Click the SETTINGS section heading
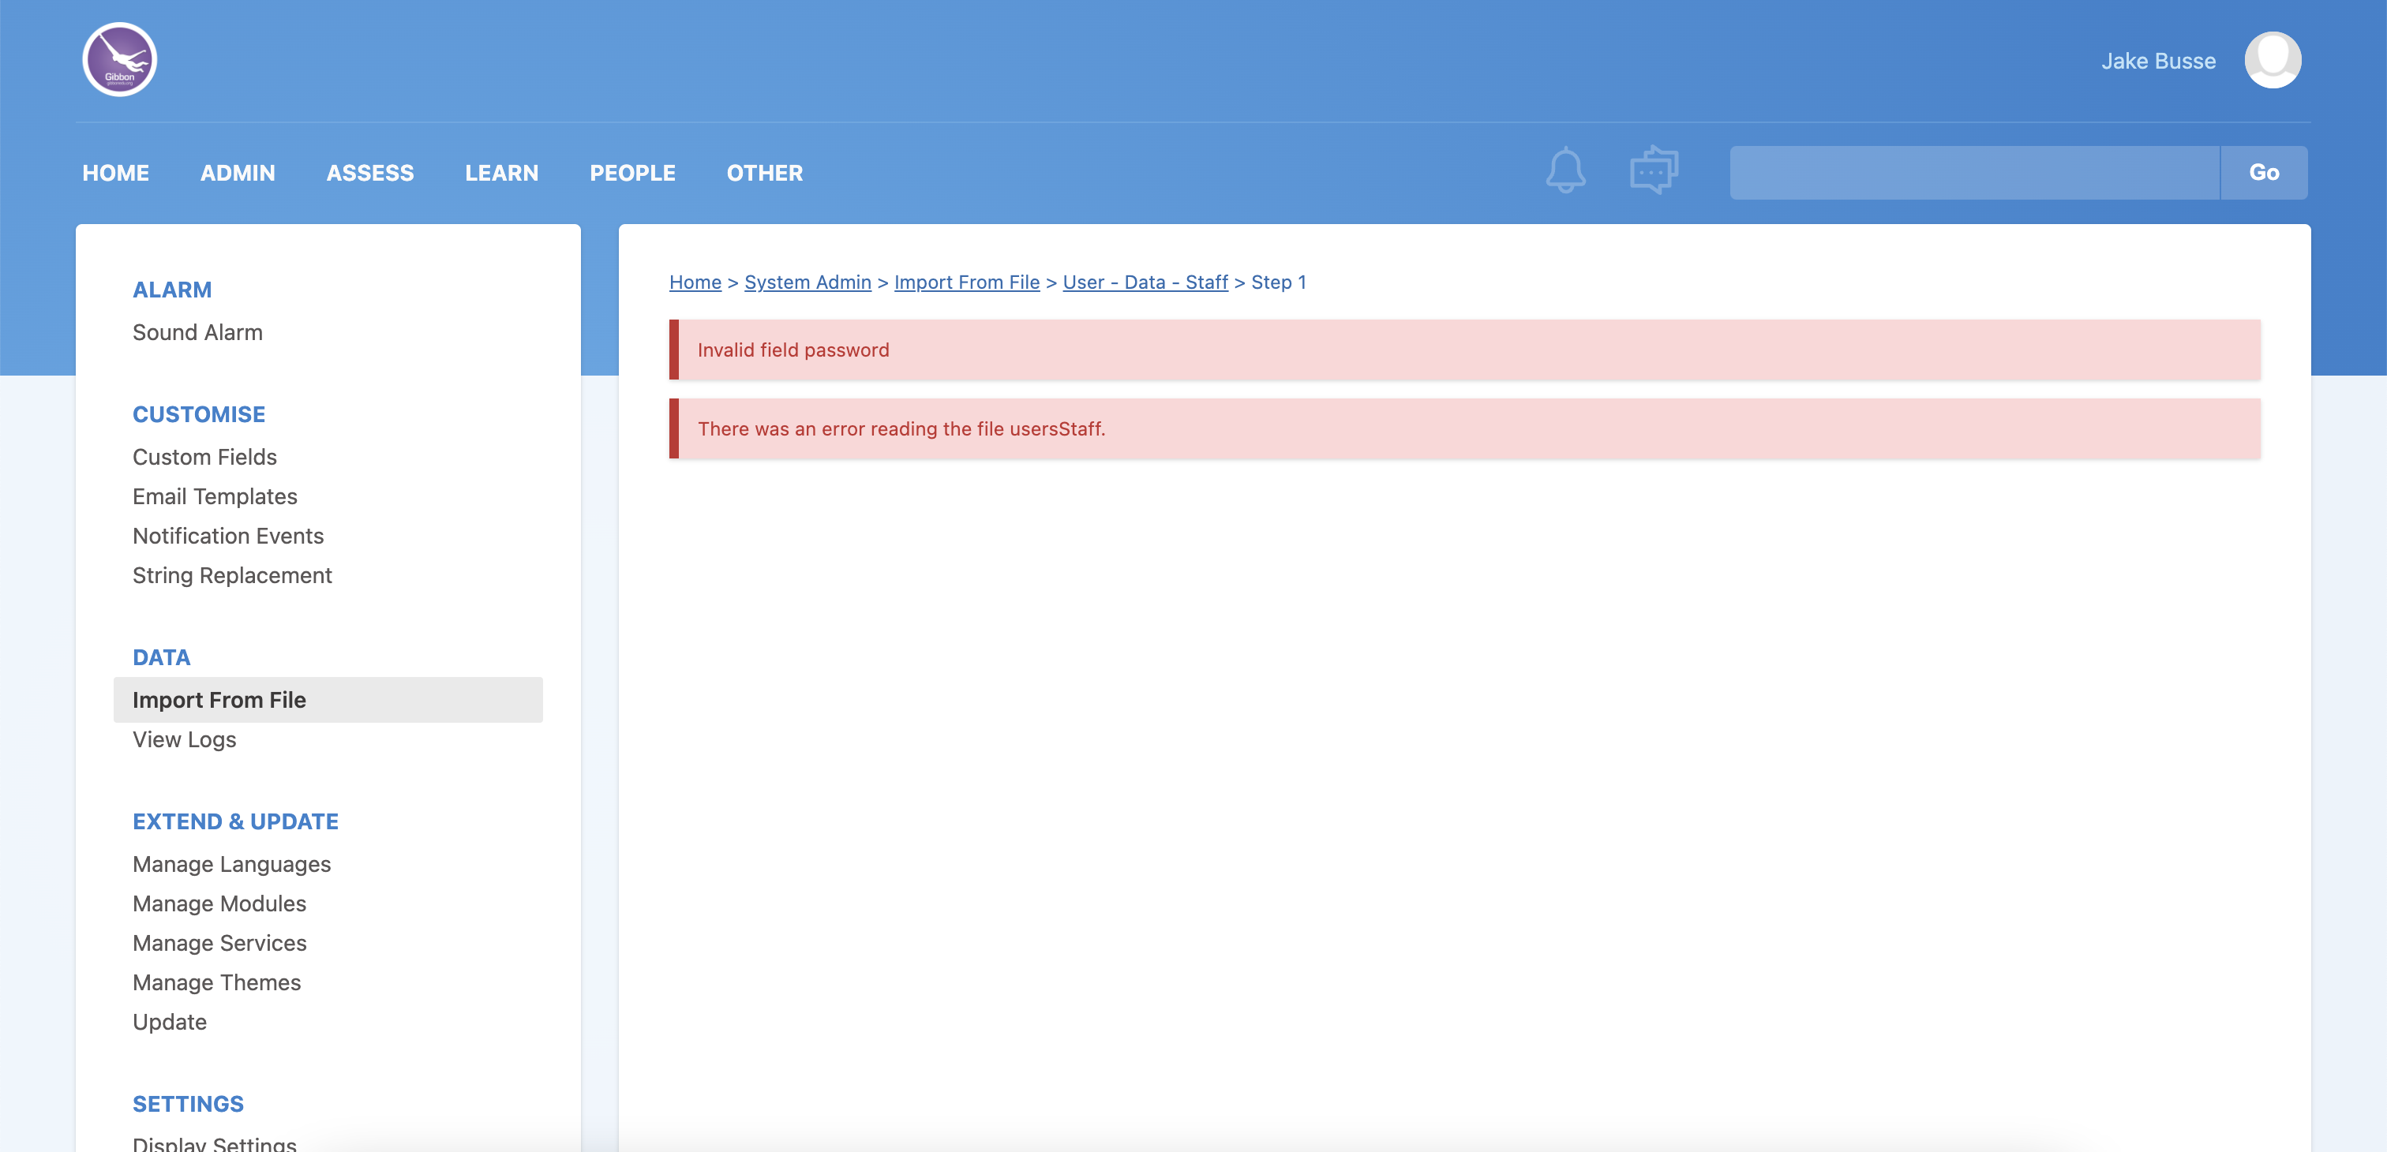This screenshot has height=1152, width=2387. point(188,1104)
